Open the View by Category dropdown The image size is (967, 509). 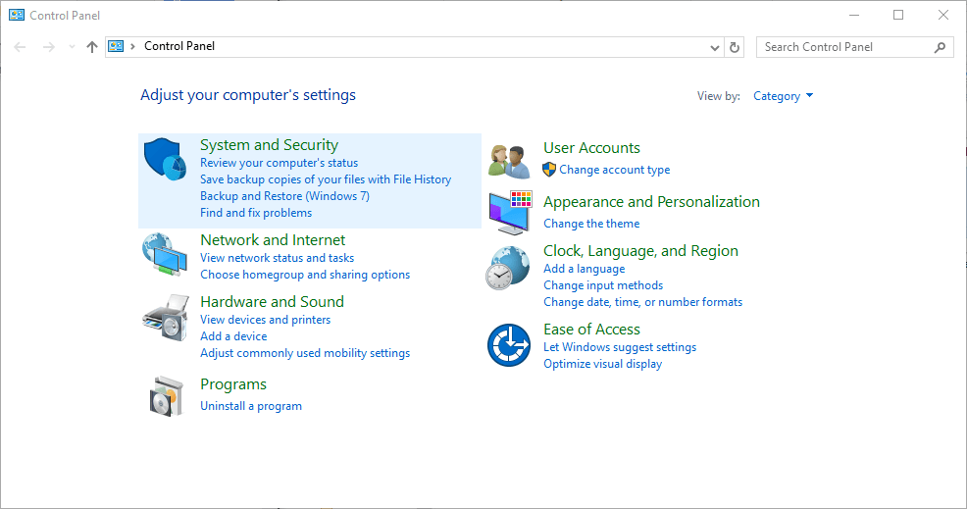point(783,96)
